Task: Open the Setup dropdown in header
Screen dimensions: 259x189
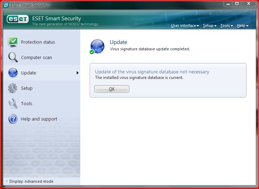Action: click(210, 26)
